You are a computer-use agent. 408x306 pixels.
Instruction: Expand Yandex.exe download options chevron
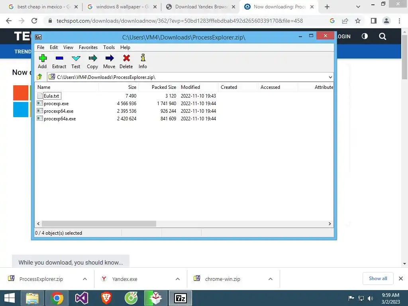click(178, 279)
